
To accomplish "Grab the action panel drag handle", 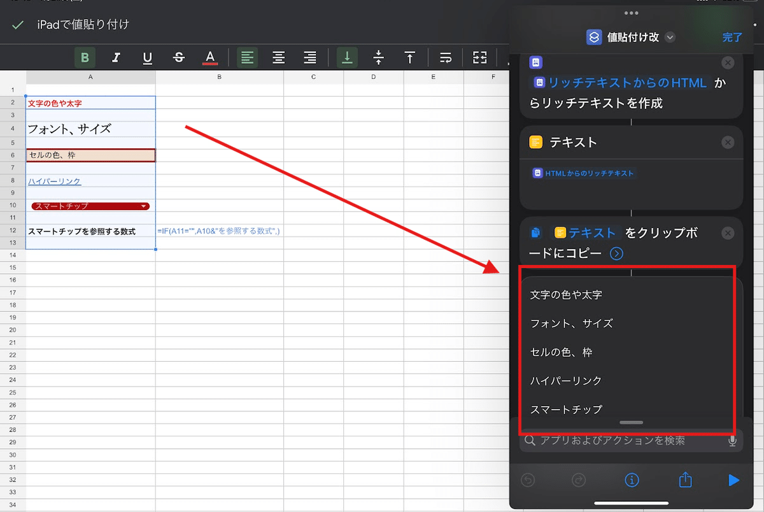I will pos(631,422).
